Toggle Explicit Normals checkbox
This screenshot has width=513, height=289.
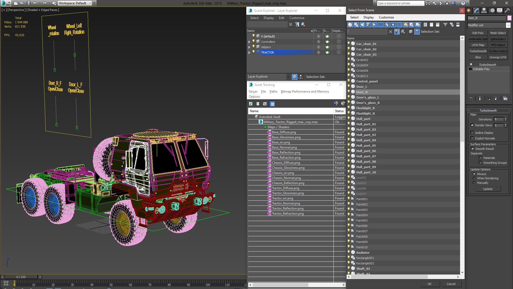pyautogui.click(x=472, y=138)
